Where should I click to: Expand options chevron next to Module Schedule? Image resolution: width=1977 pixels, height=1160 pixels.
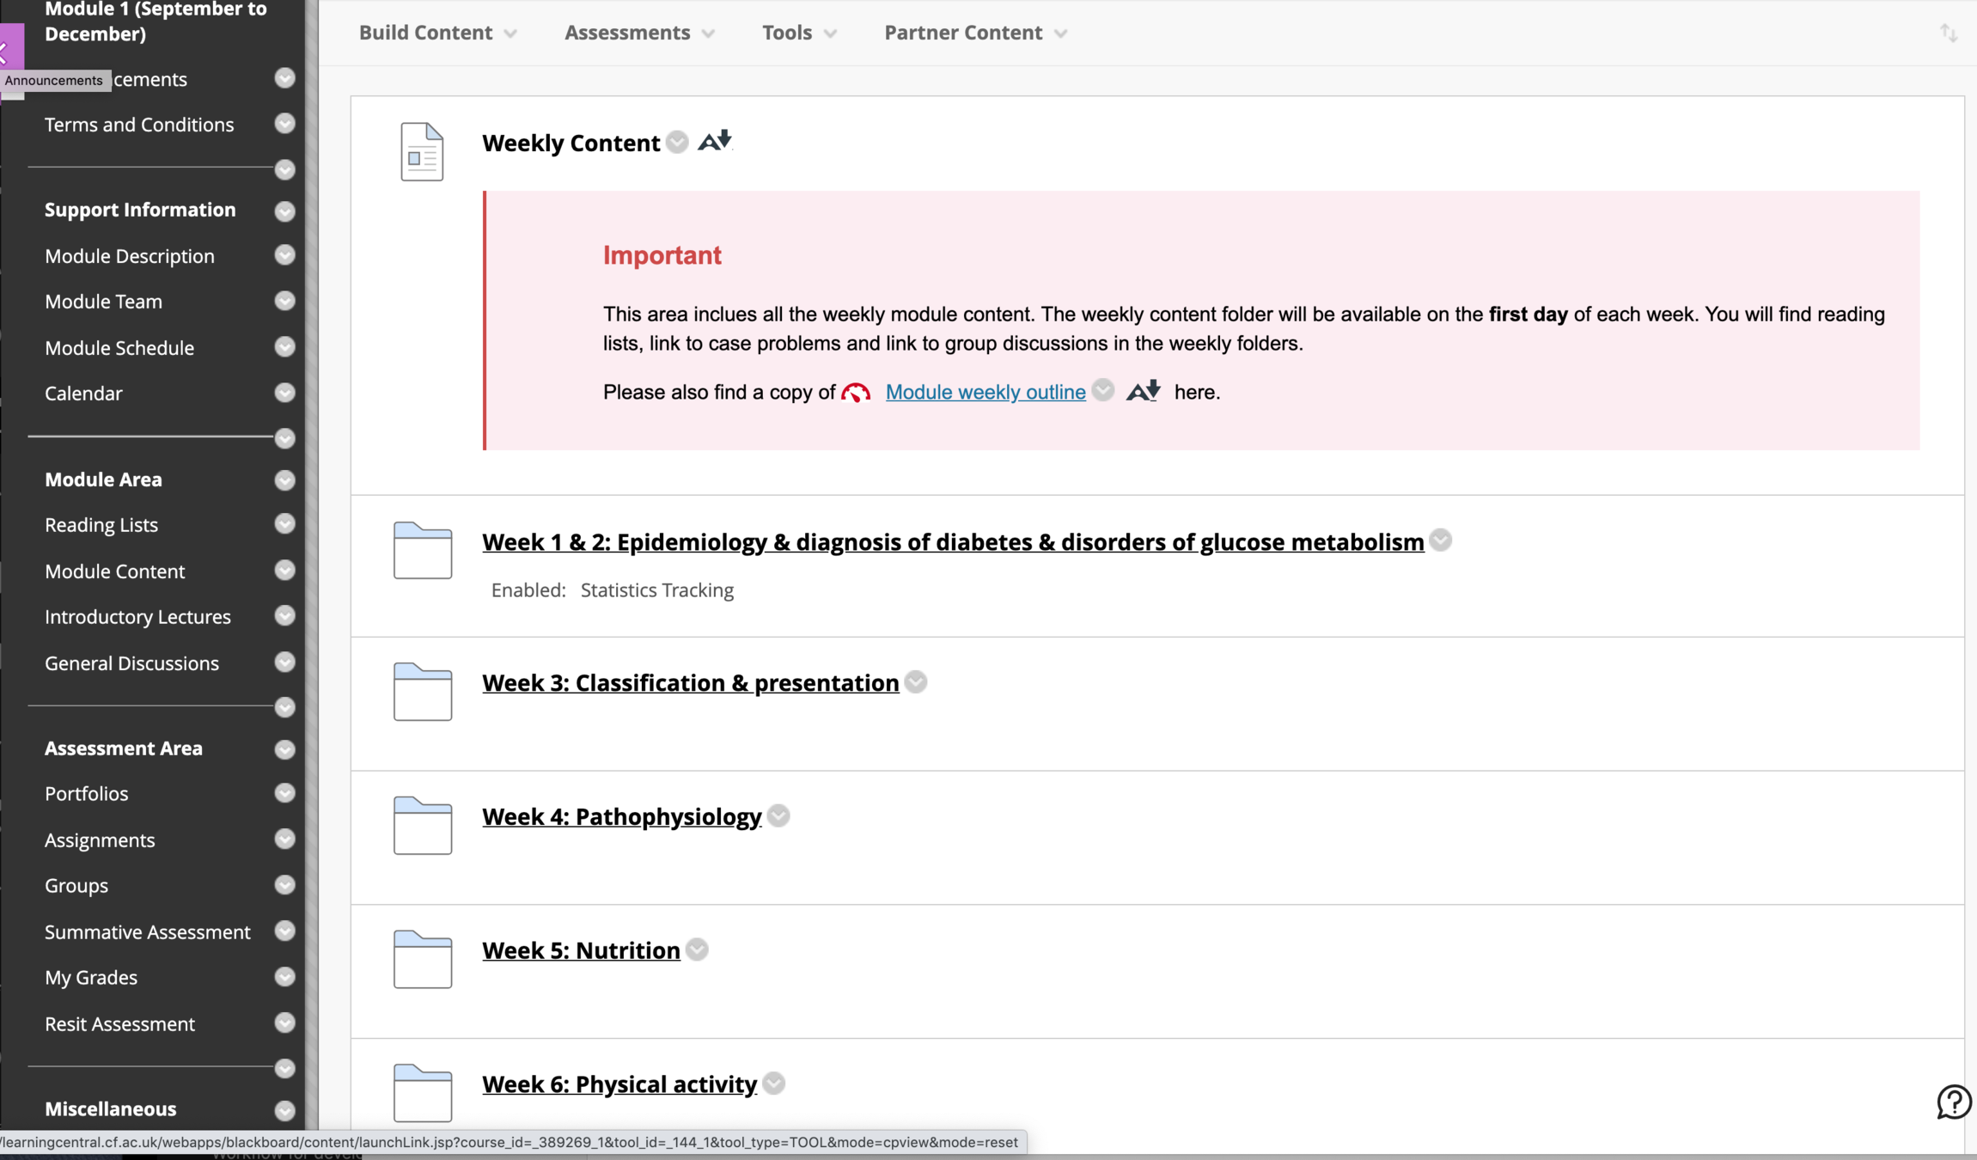pyautogui.click(x=284, y=347)
